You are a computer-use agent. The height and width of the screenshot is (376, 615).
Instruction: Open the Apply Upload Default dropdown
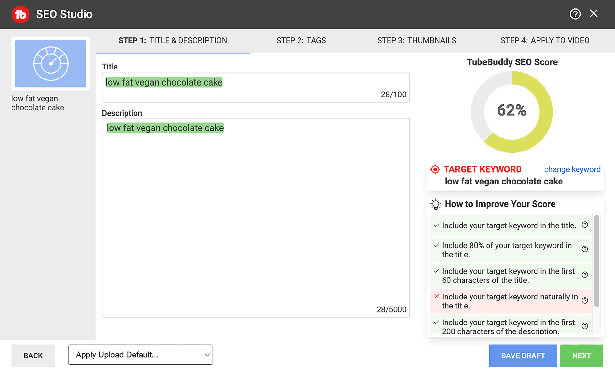point(140,355)
